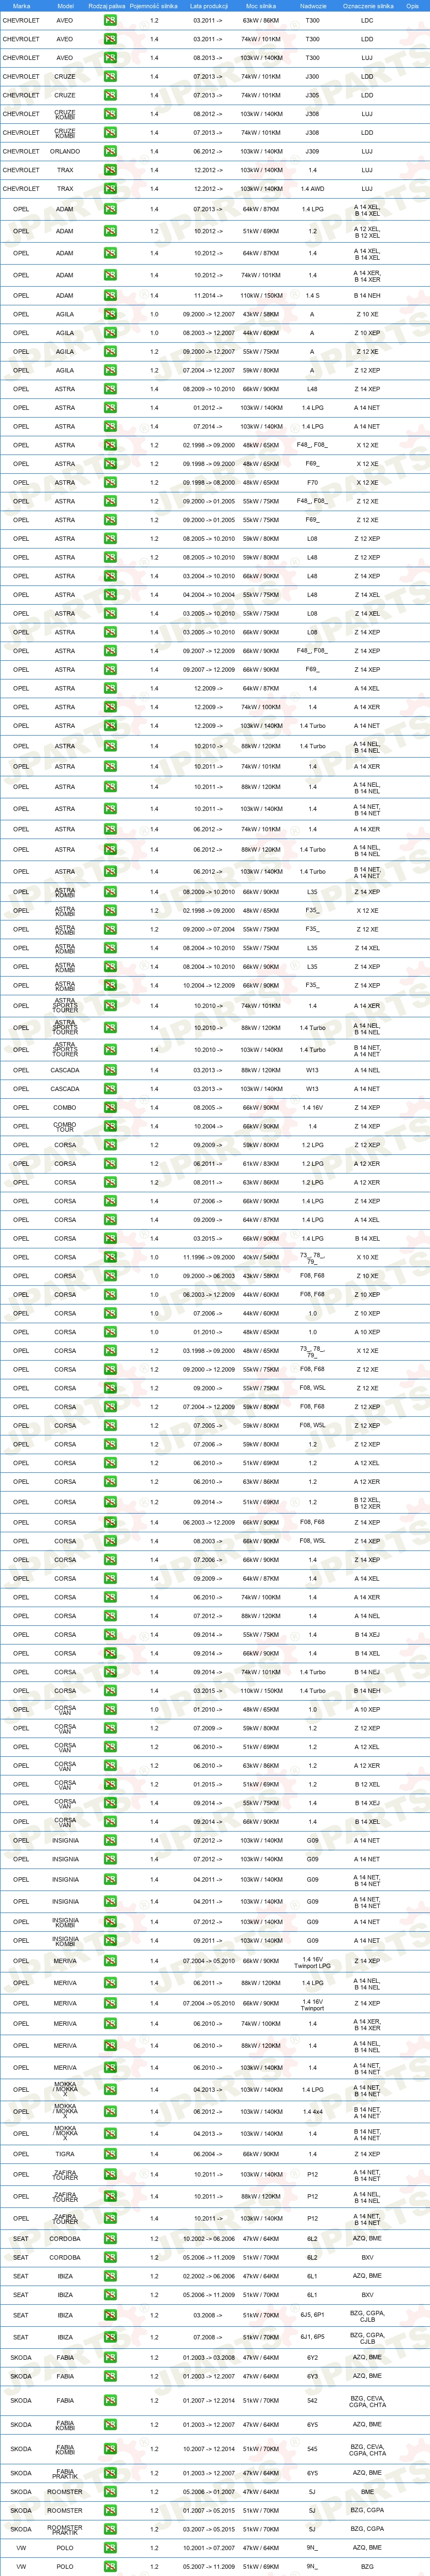Click fuel icon for Astra Sports Tourer A 14 XER
Viewport: 430px width, 2576px height.
[x=110, y=1006]
